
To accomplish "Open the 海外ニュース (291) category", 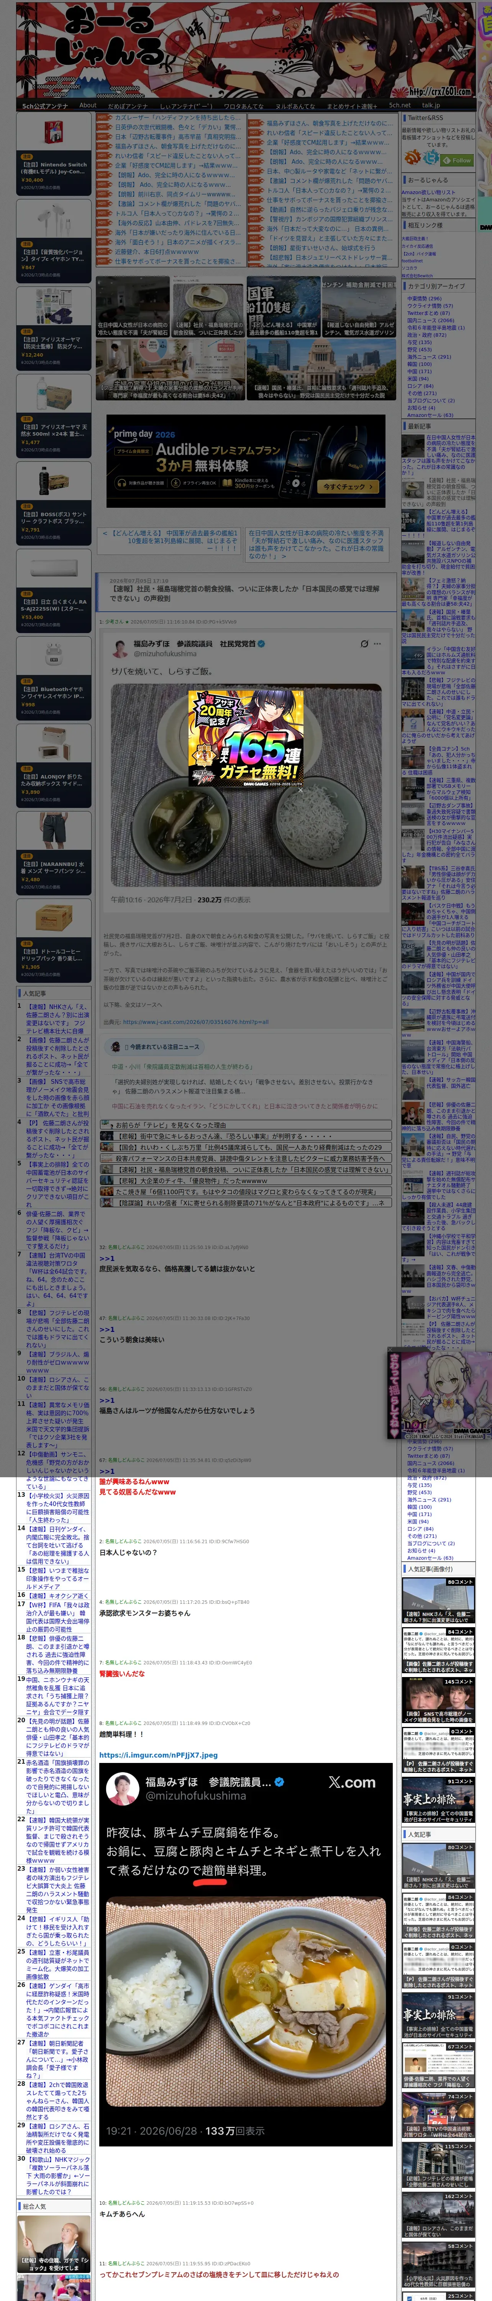I will tap(430, 356).
